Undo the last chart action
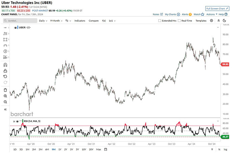Screen dimensions: 233x153 pos(5,77)
